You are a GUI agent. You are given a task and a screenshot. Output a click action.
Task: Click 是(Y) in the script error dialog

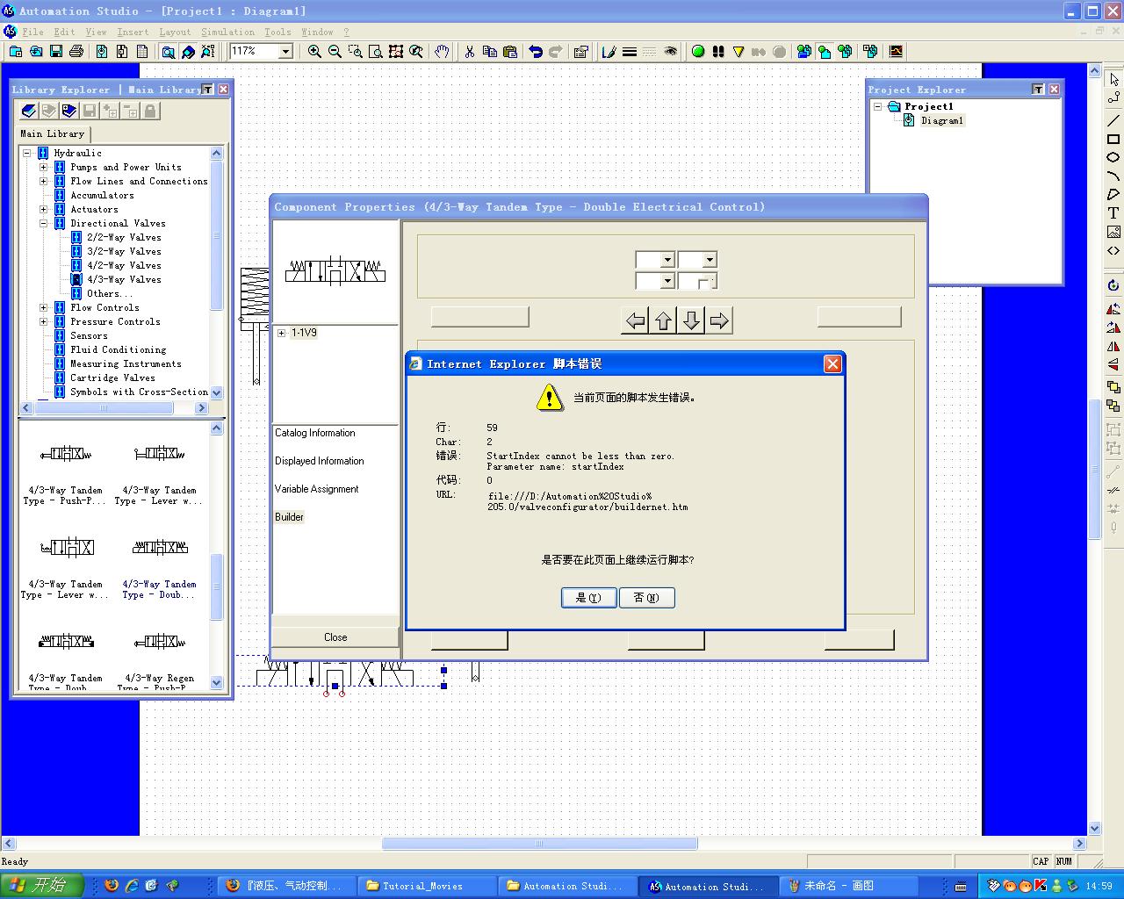point(588,598)
